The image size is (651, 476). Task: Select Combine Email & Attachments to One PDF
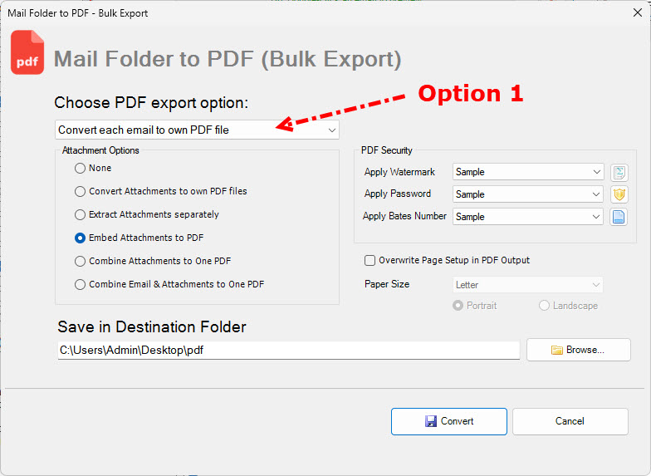point(81,284)
